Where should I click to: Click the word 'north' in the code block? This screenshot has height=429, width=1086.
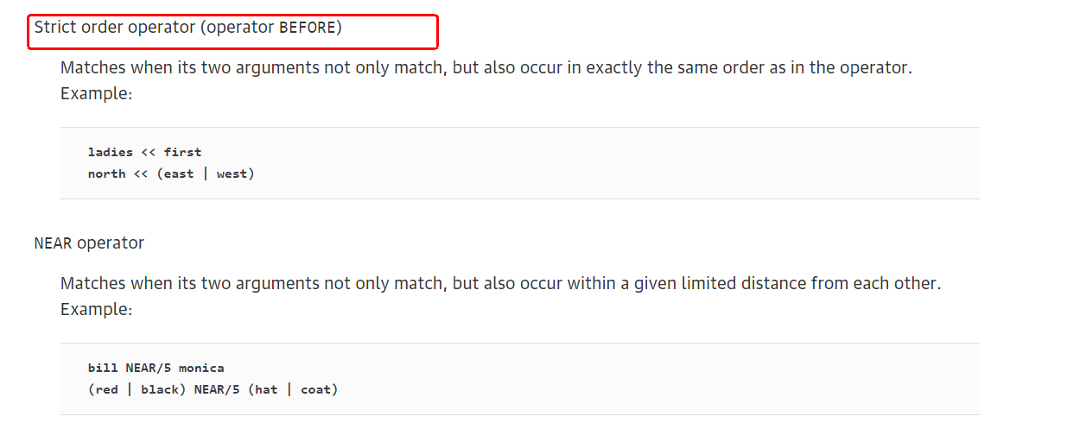coord(107,173)
